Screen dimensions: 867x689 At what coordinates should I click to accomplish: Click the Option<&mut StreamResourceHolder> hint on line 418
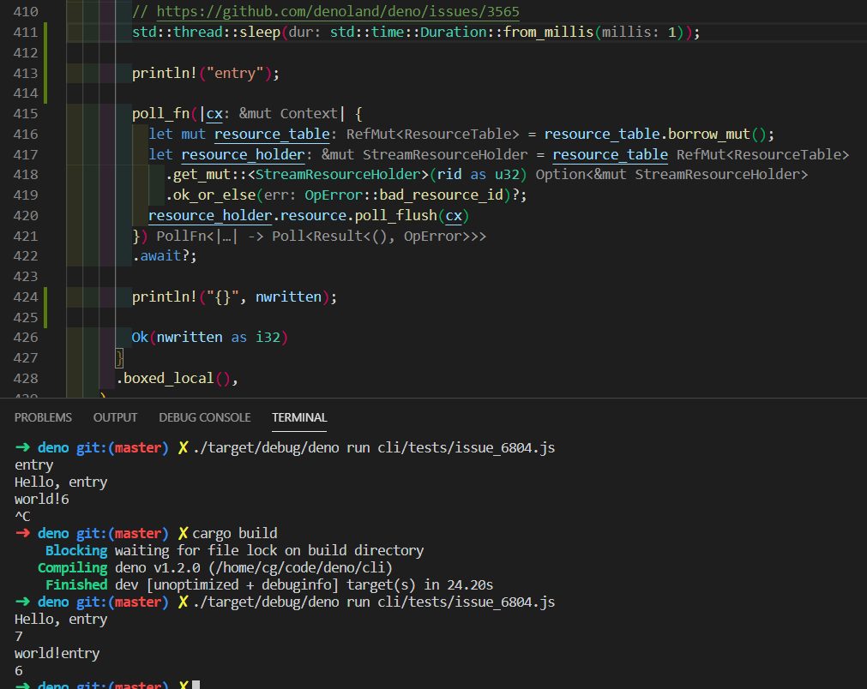(671, 175)
